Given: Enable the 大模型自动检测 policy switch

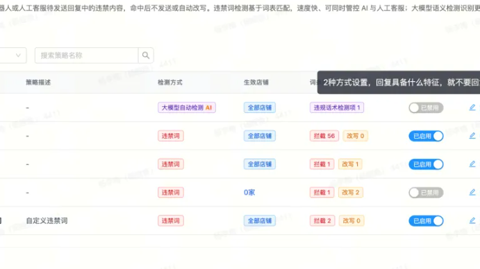Looking at the screenshot, I should 426,107.
